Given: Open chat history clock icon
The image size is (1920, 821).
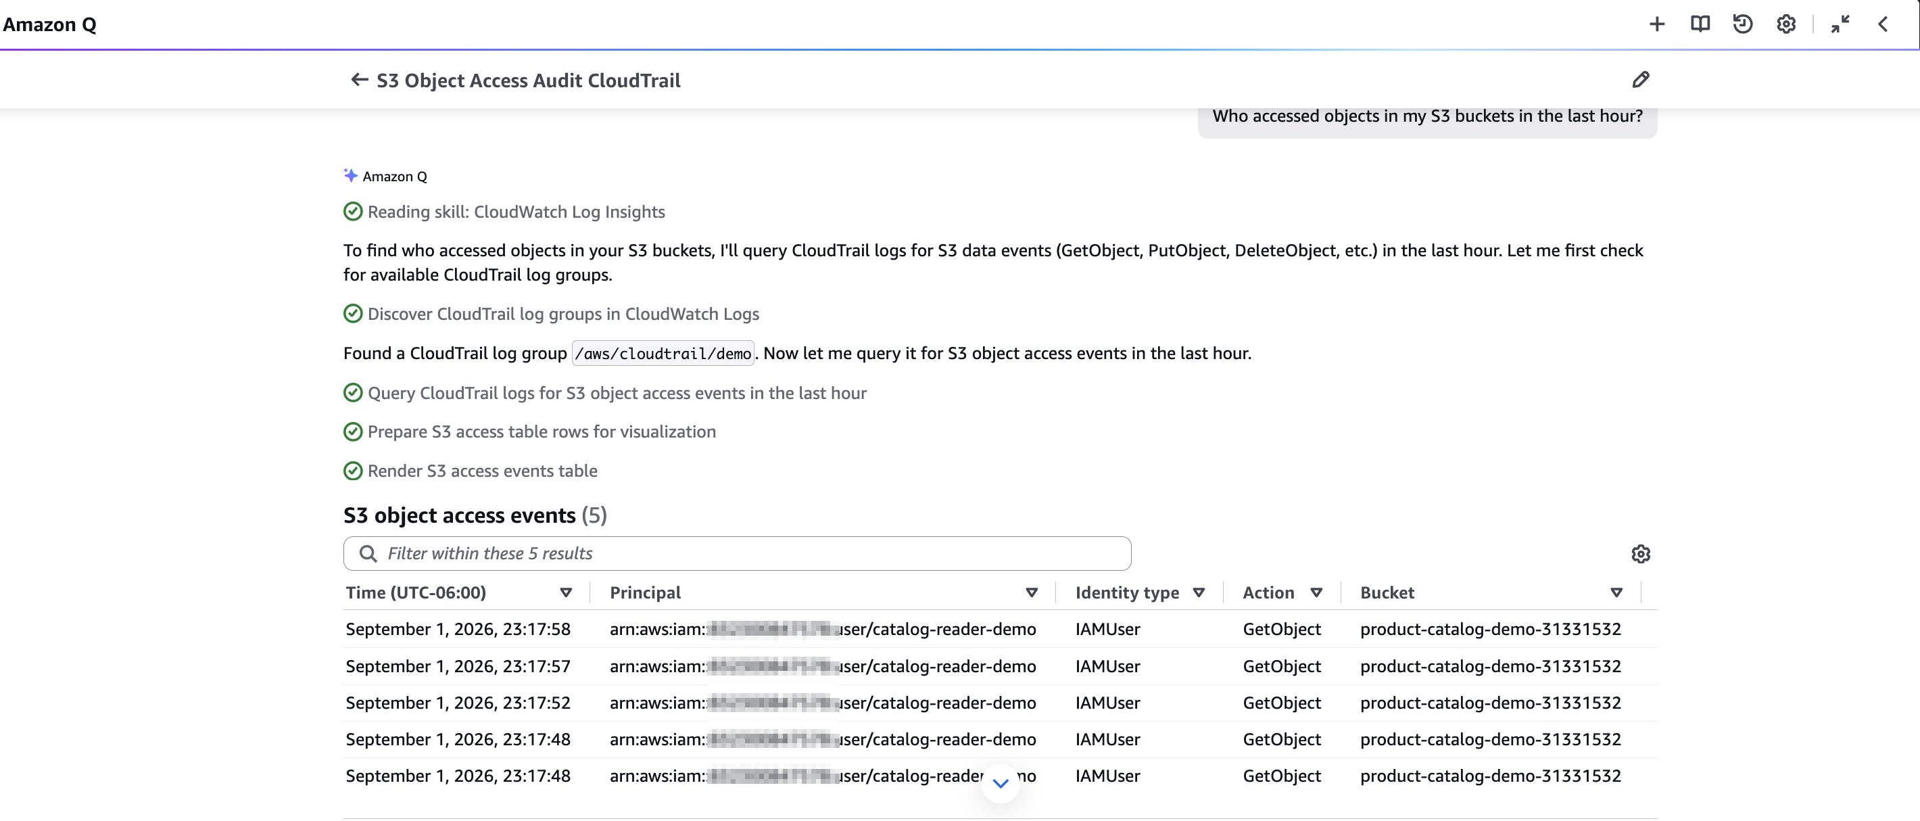Looking at the screenshot, I should (1743, 24).
